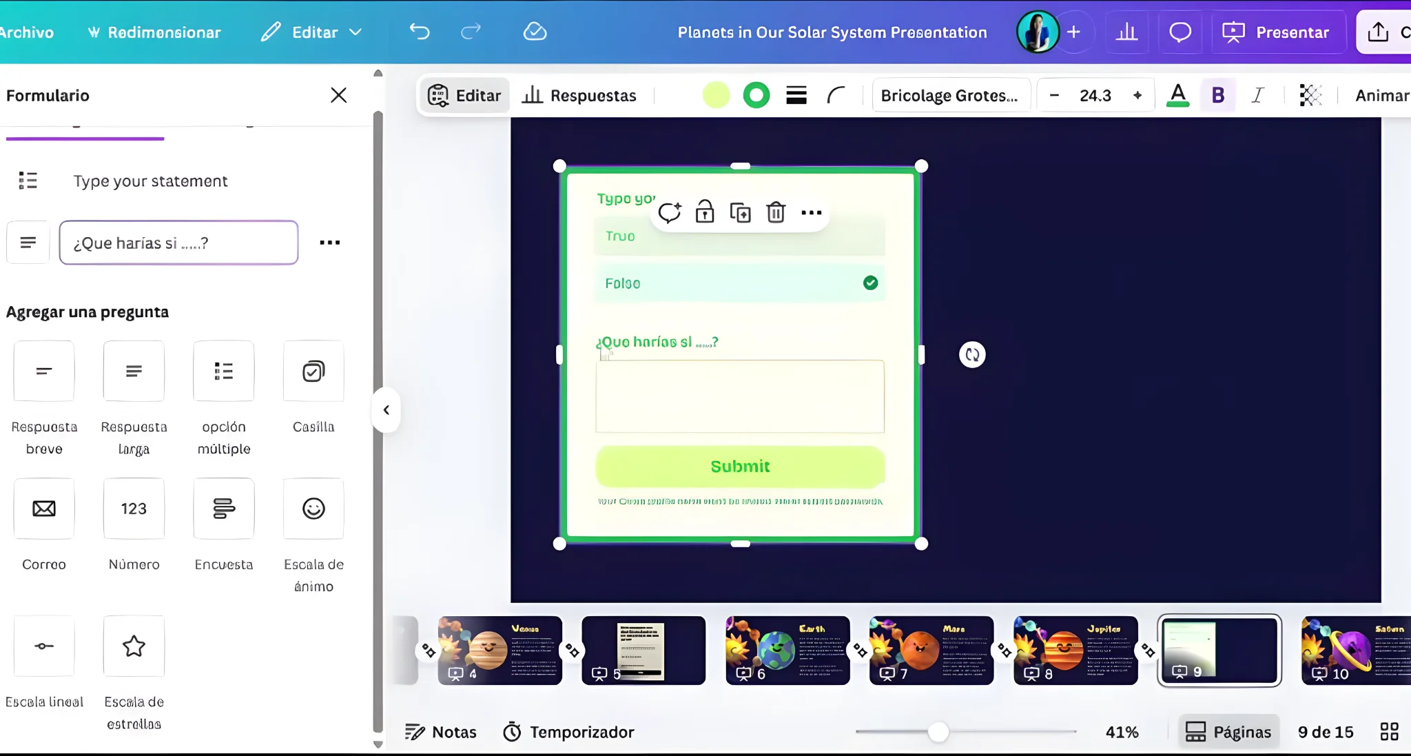This screenshot has height=756, width=1411.
Task: Open Bricolage Grotesque font selector
Action: (950, 95)
